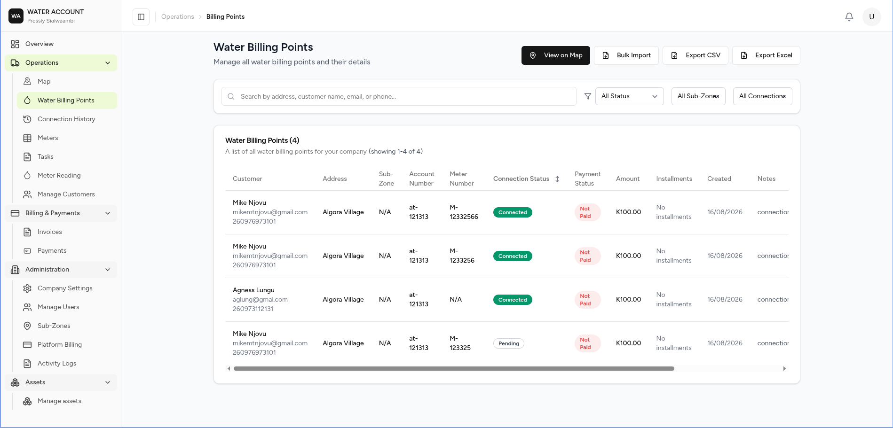Screen dimensions: 893x428
Task: Toggle the sidebar panel icon
Action: [x=141, y=17]
